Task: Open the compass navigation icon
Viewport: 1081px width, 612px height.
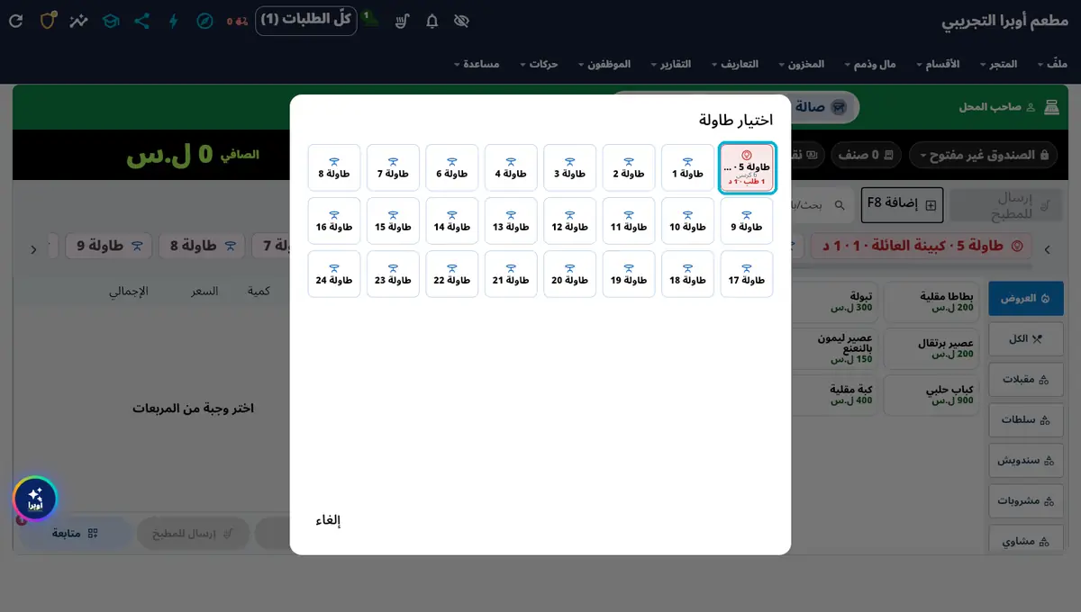Action: tap(205, 21)
